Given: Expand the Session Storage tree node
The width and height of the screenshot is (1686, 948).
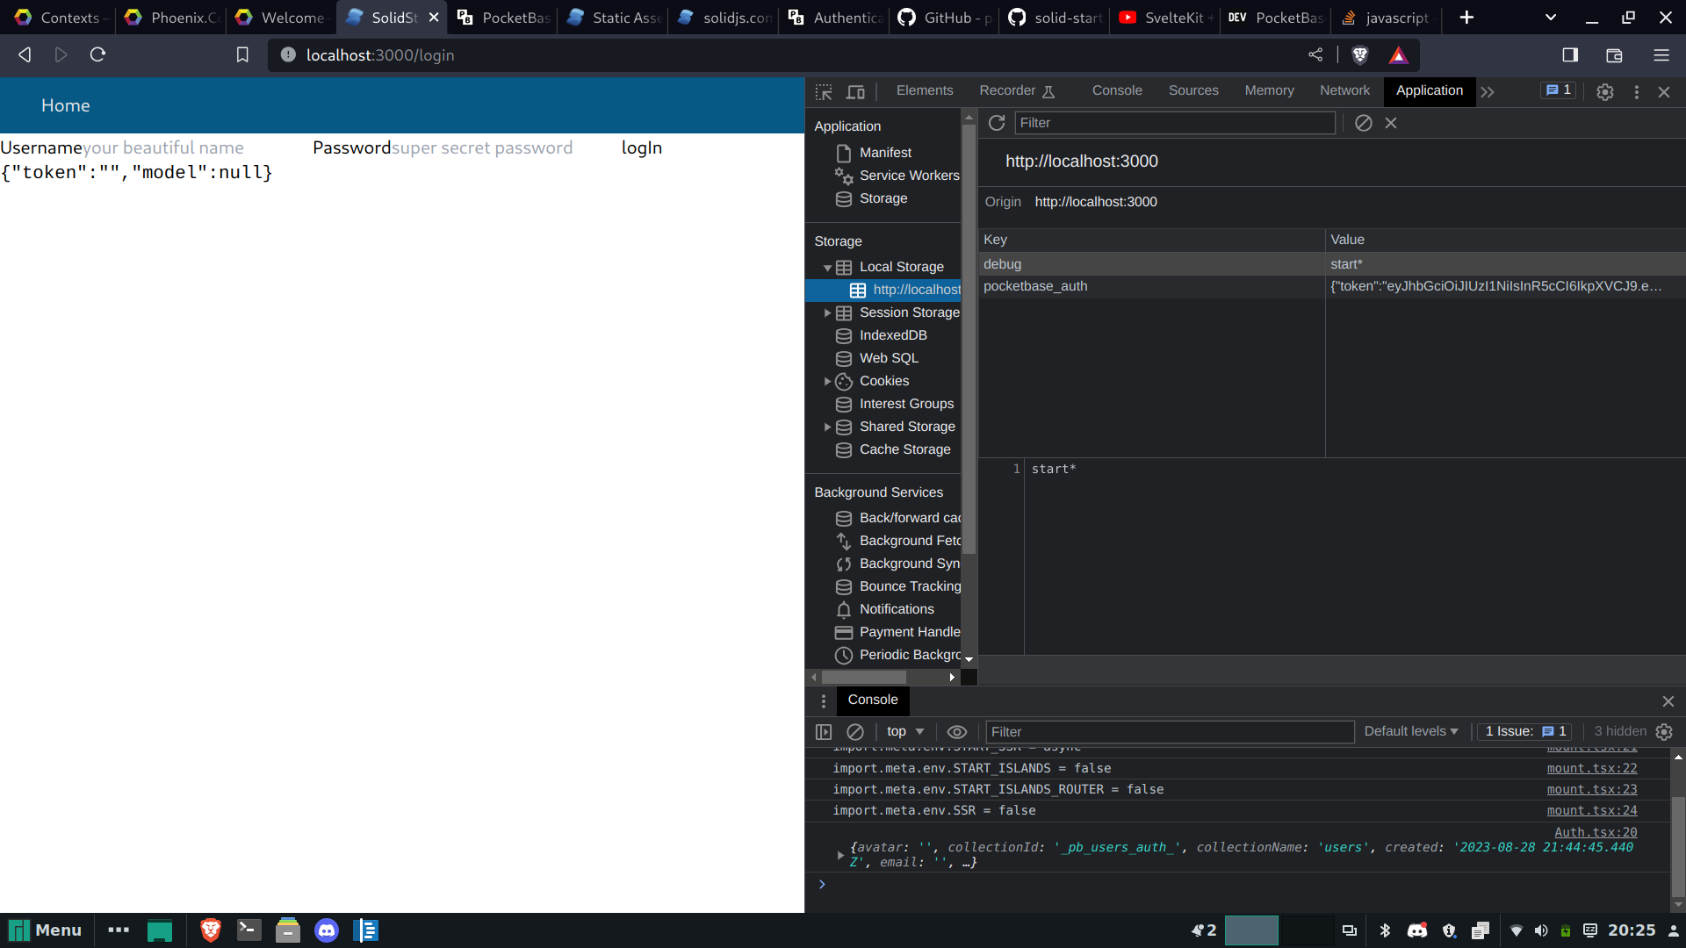Looking at the screenshot, I should (x=827, y=312).
